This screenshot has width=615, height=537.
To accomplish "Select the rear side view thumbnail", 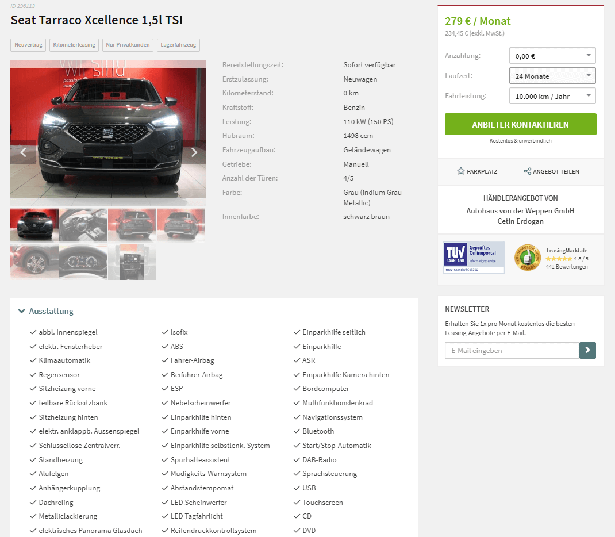I will point(181,224).
